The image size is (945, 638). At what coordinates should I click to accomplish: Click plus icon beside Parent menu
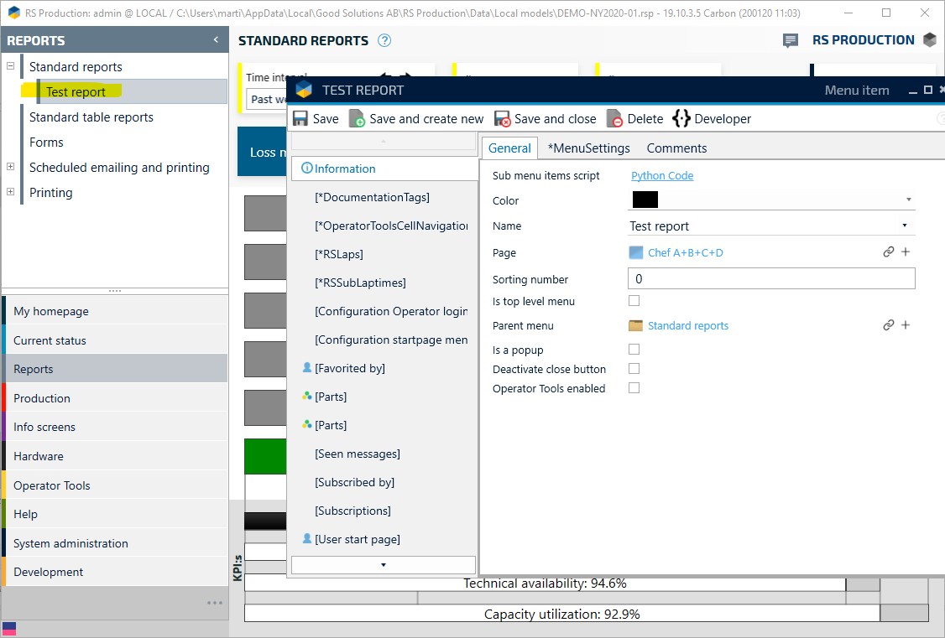point(906,325)
